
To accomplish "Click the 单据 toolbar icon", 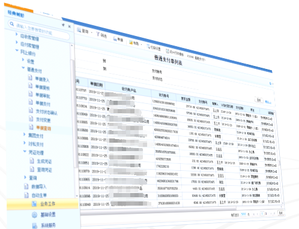I will pyautogui.click(x=115, y=38).
